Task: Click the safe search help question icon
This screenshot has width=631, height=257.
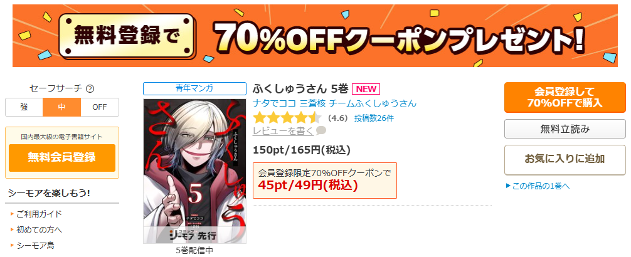Action: click(x=90, y=88)
